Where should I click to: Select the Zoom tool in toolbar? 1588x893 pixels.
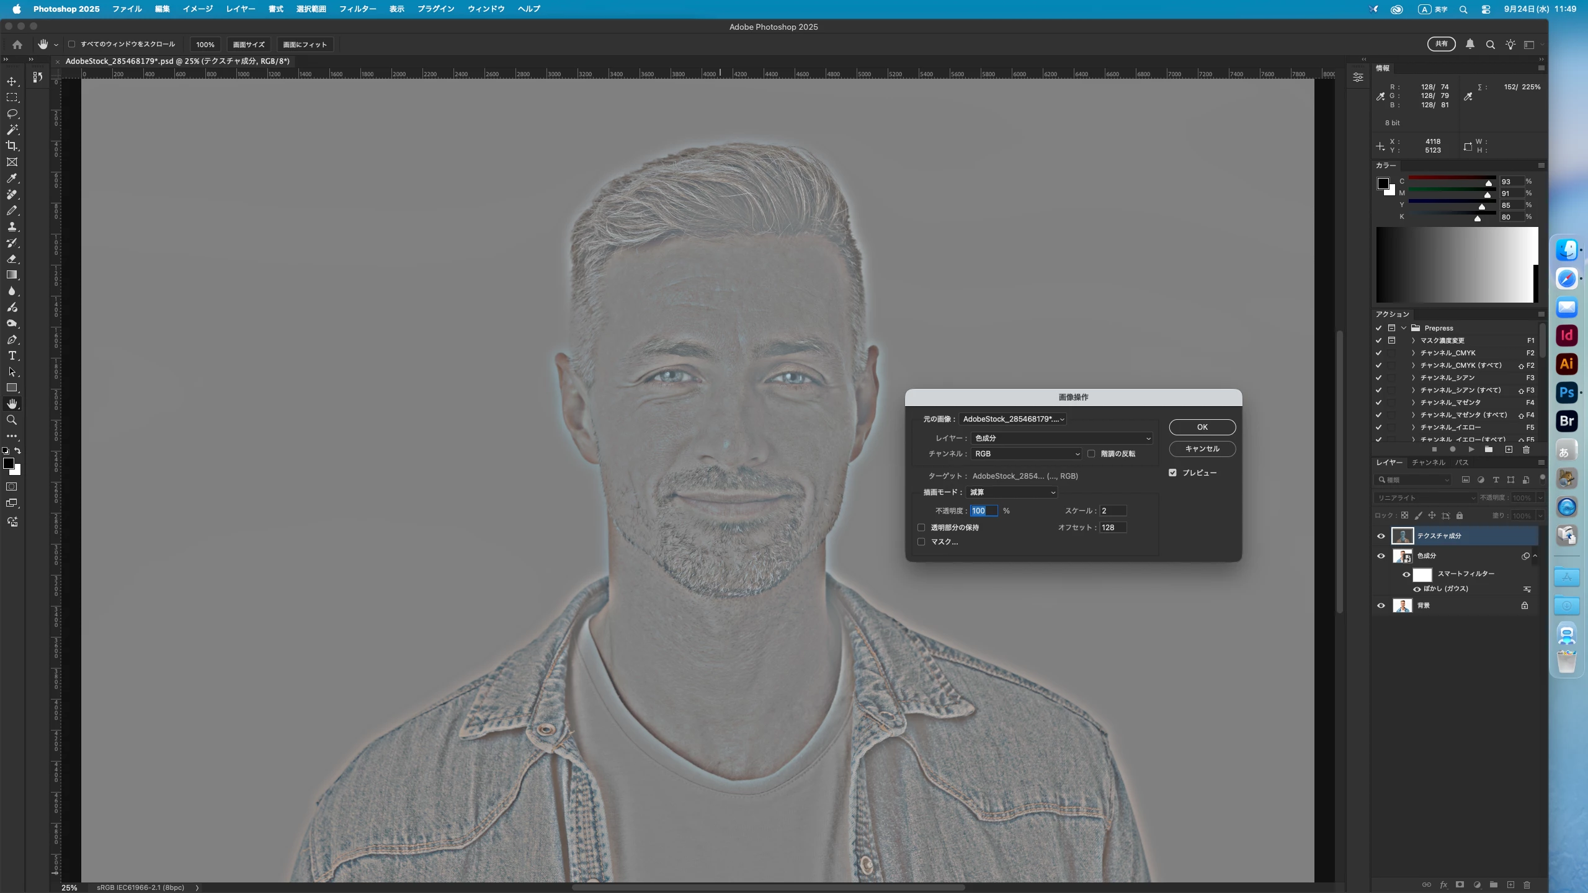tap(12, 420)
